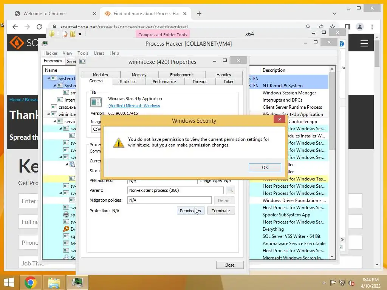Open the Chrome three-dot menu
Image resolution: width=387 pixels, height=290 pixels.
pyautogui.click(x=372, y=27)
